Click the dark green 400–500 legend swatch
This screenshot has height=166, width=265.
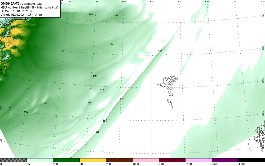(x=66, y=160)
